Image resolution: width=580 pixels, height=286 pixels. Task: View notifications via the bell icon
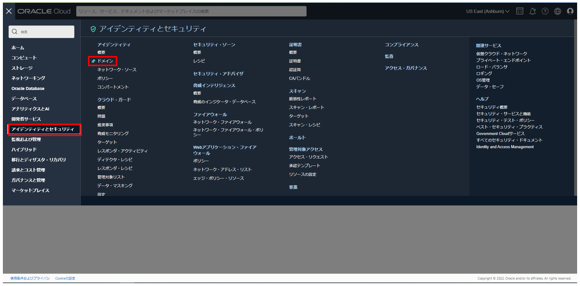click(532, 11)
